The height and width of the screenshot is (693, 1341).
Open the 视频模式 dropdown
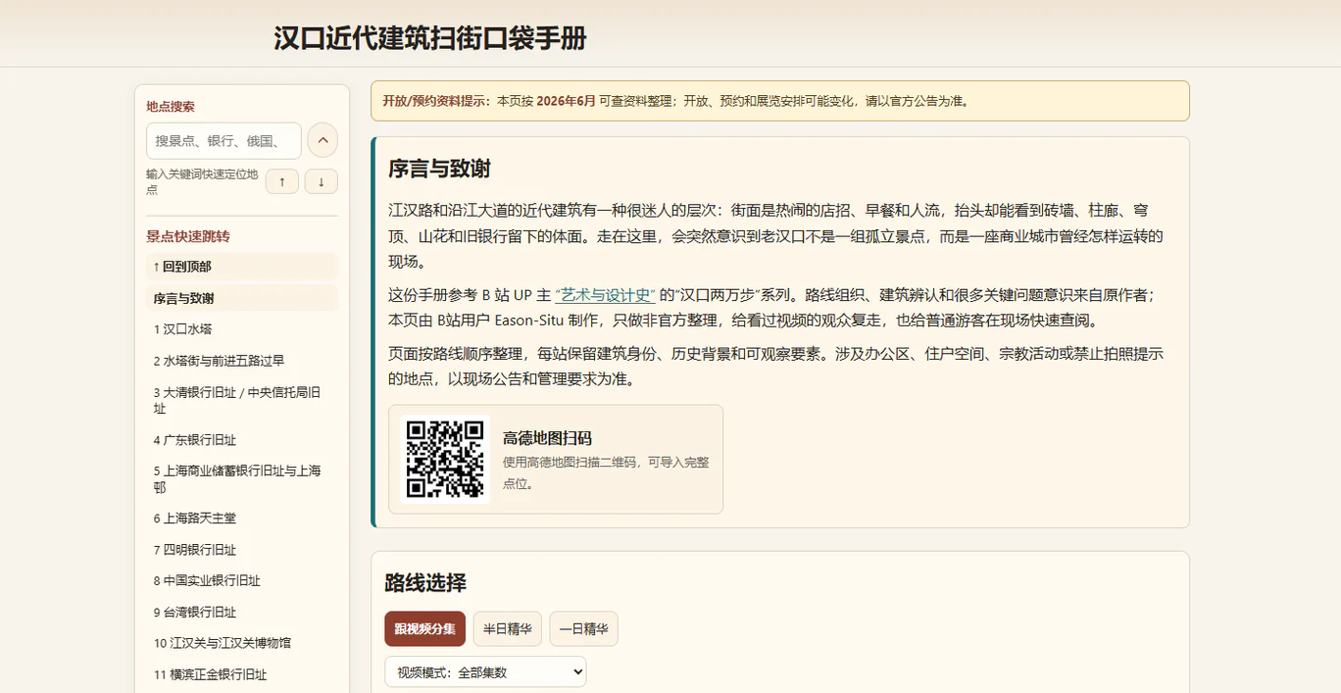pos(485,671)
